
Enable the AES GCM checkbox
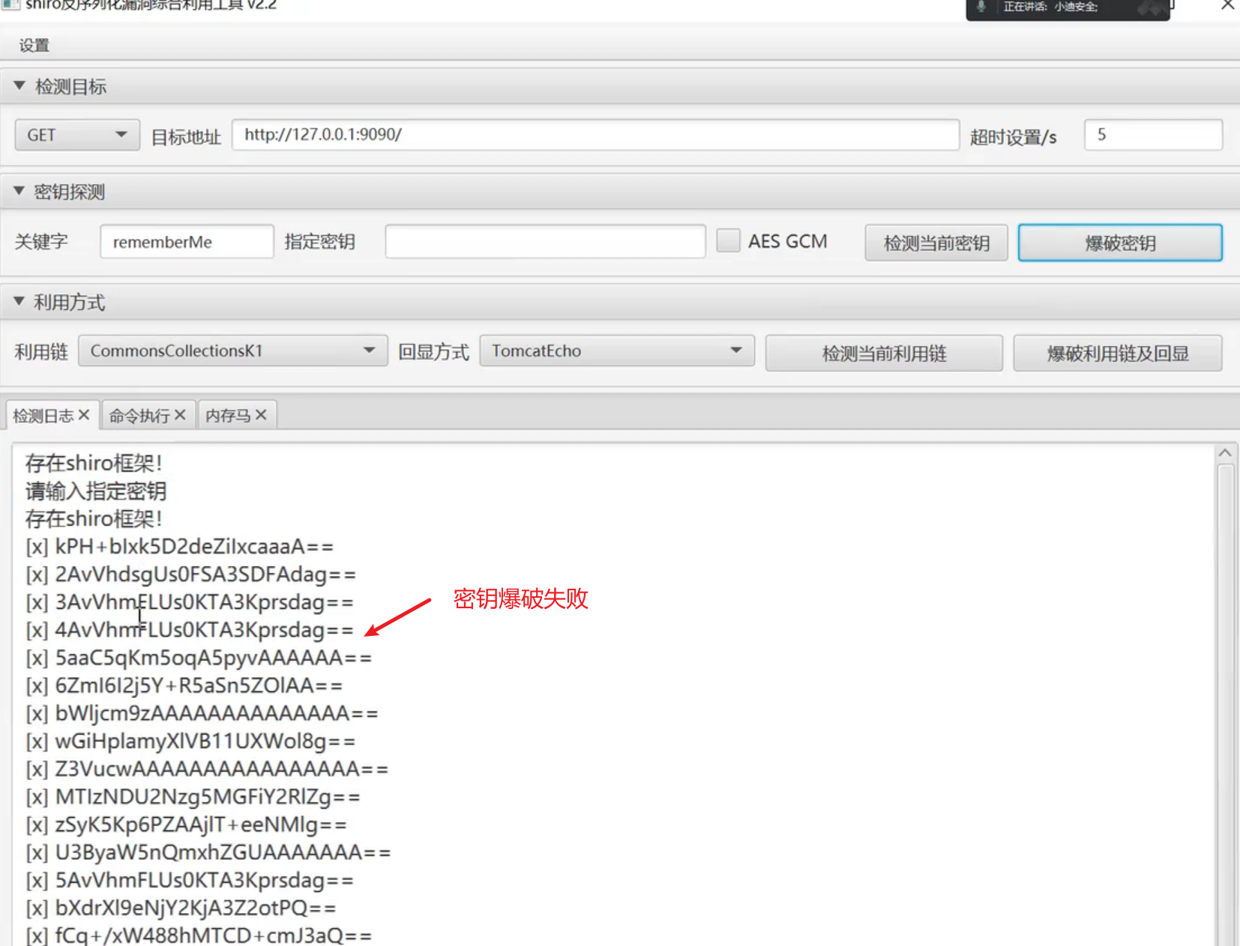click(728, 241)
